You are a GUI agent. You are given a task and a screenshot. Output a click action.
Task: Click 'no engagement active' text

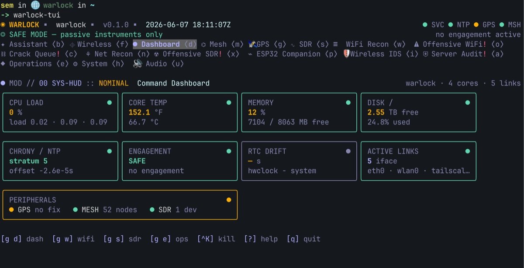pyautogui.click(x=478, y=34)
